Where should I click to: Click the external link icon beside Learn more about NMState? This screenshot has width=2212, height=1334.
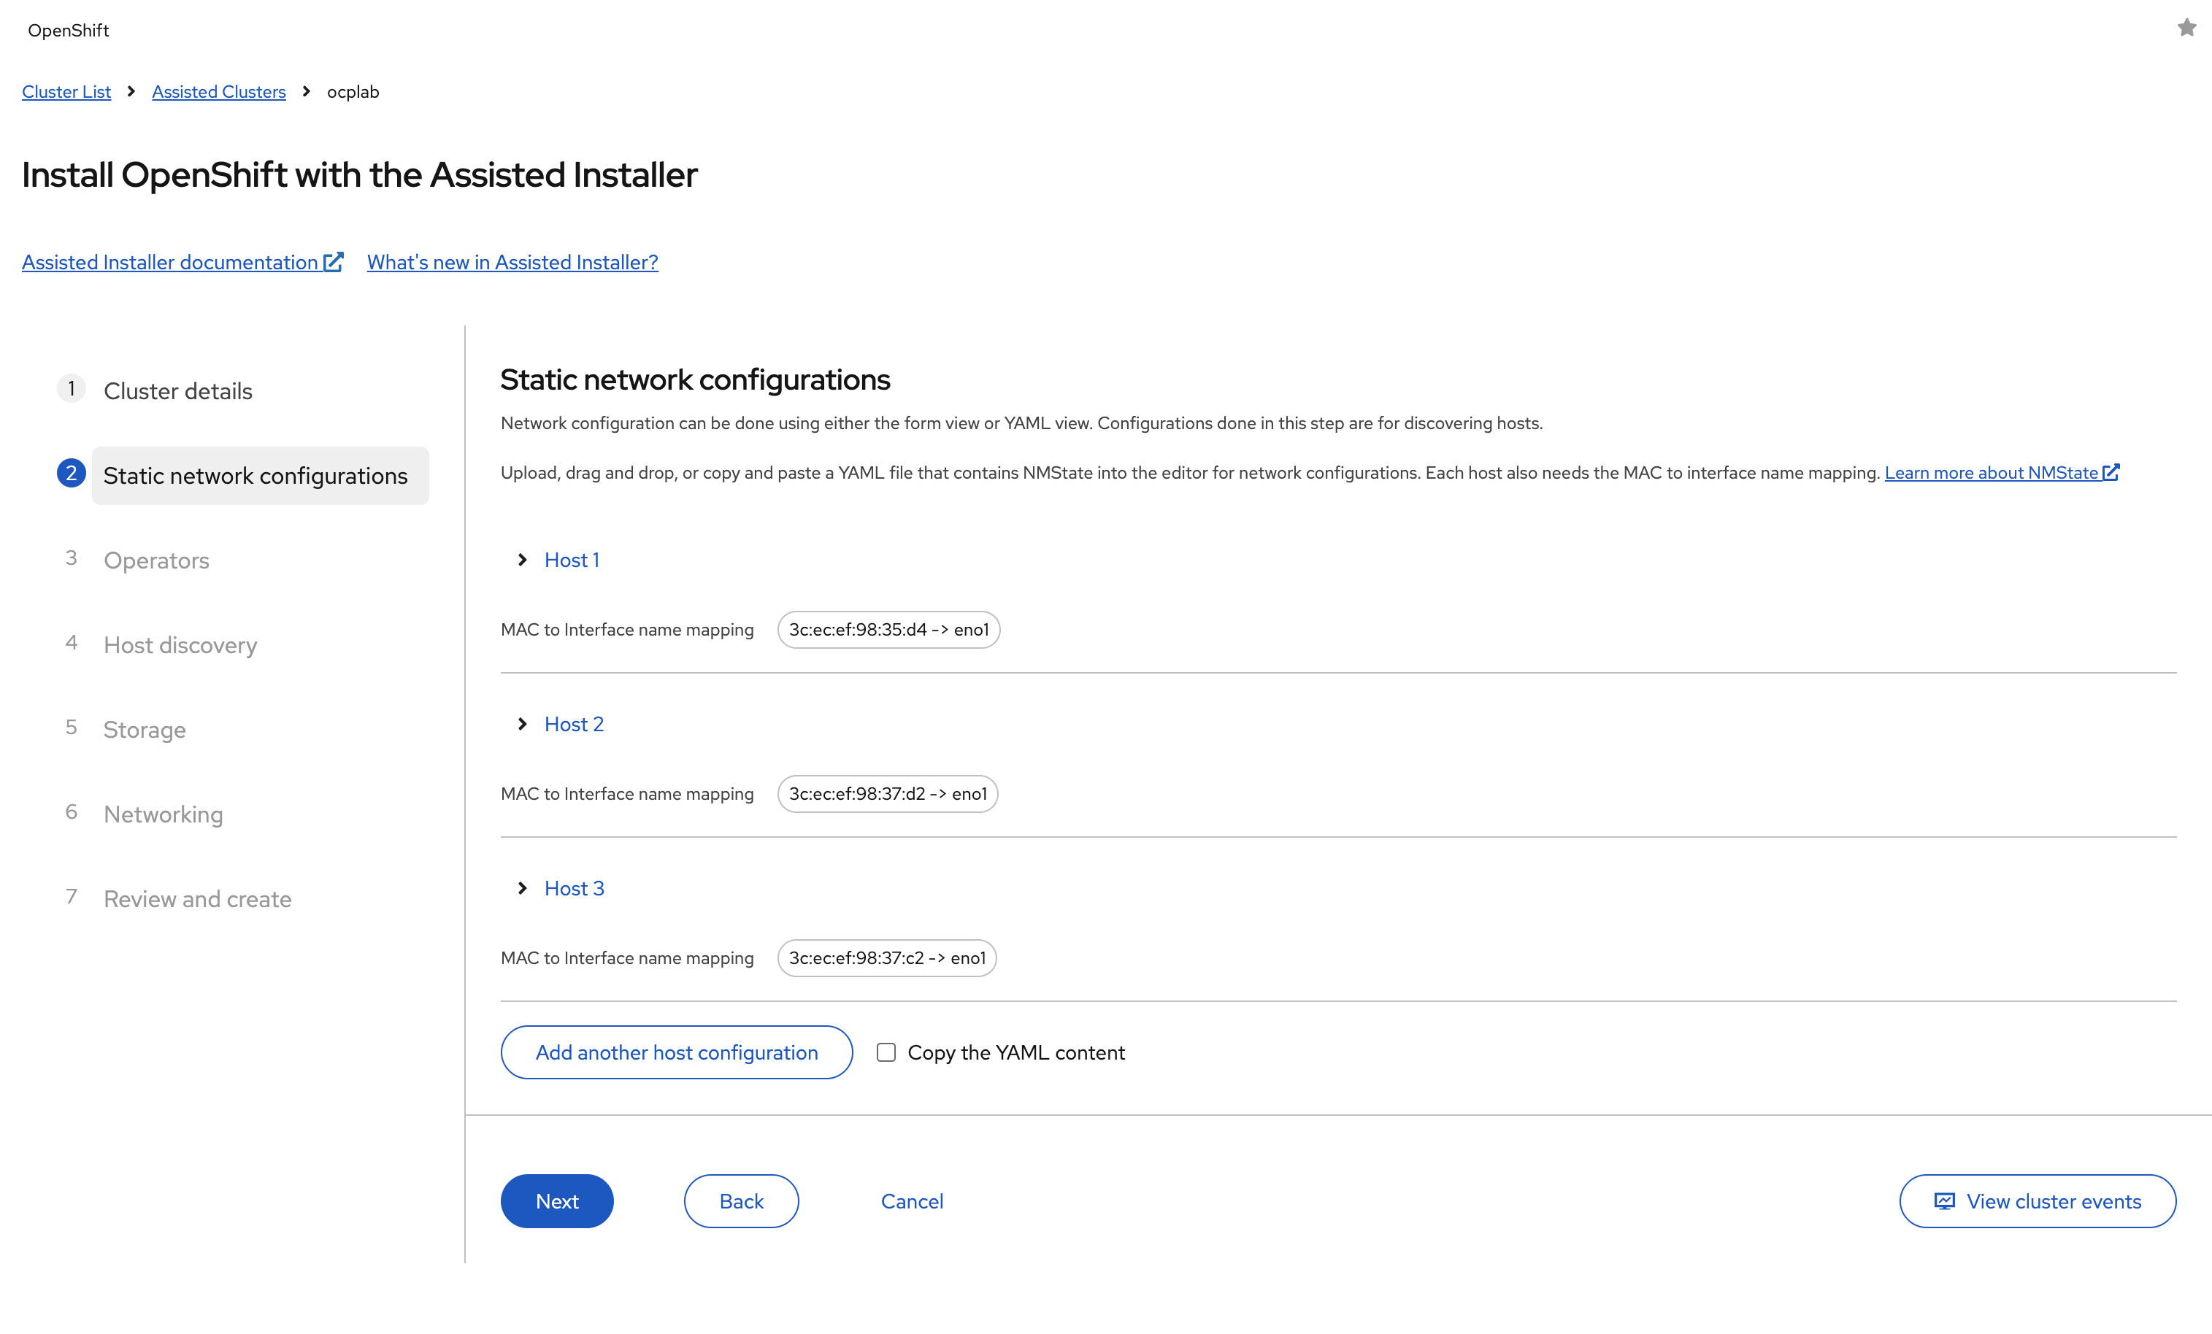click(2111, 472)
